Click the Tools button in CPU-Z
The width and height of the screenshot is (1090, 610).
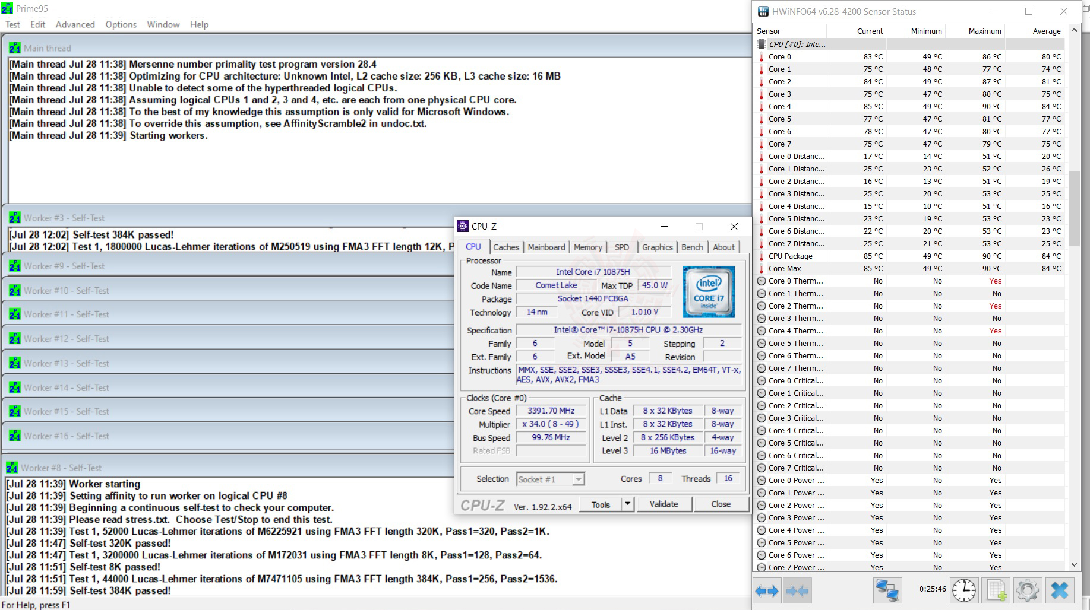[601, 504]
